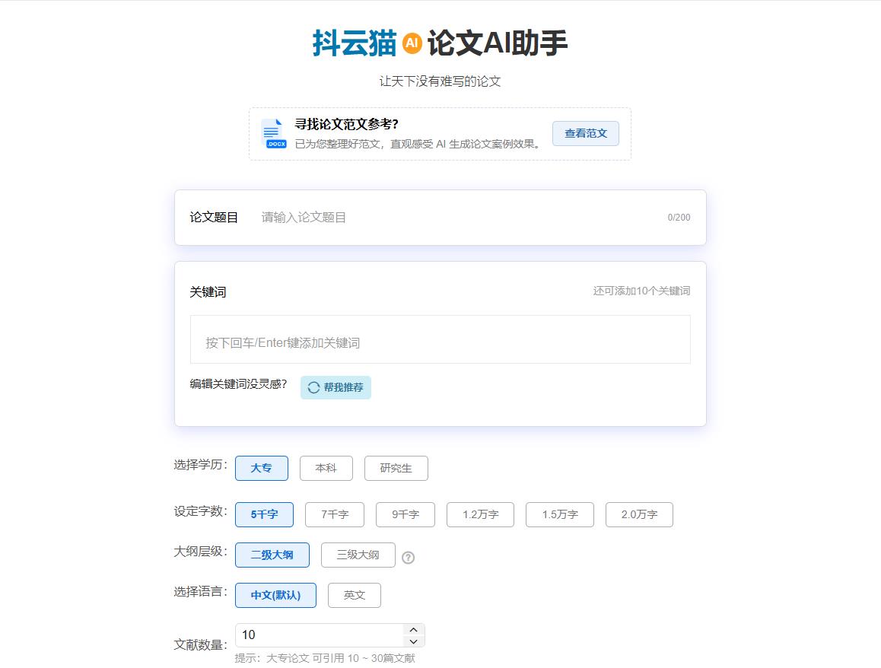Image resolution: width=881 pixels, height=668 pixels.
Task: Switch the language option to 英文
Action: [x=354, y=595]
